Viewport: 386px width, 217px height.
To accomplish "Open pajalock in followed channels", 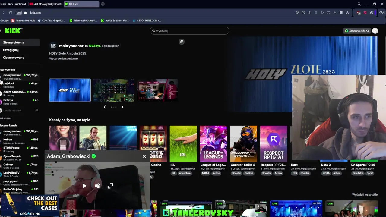I will pos(20,85).
